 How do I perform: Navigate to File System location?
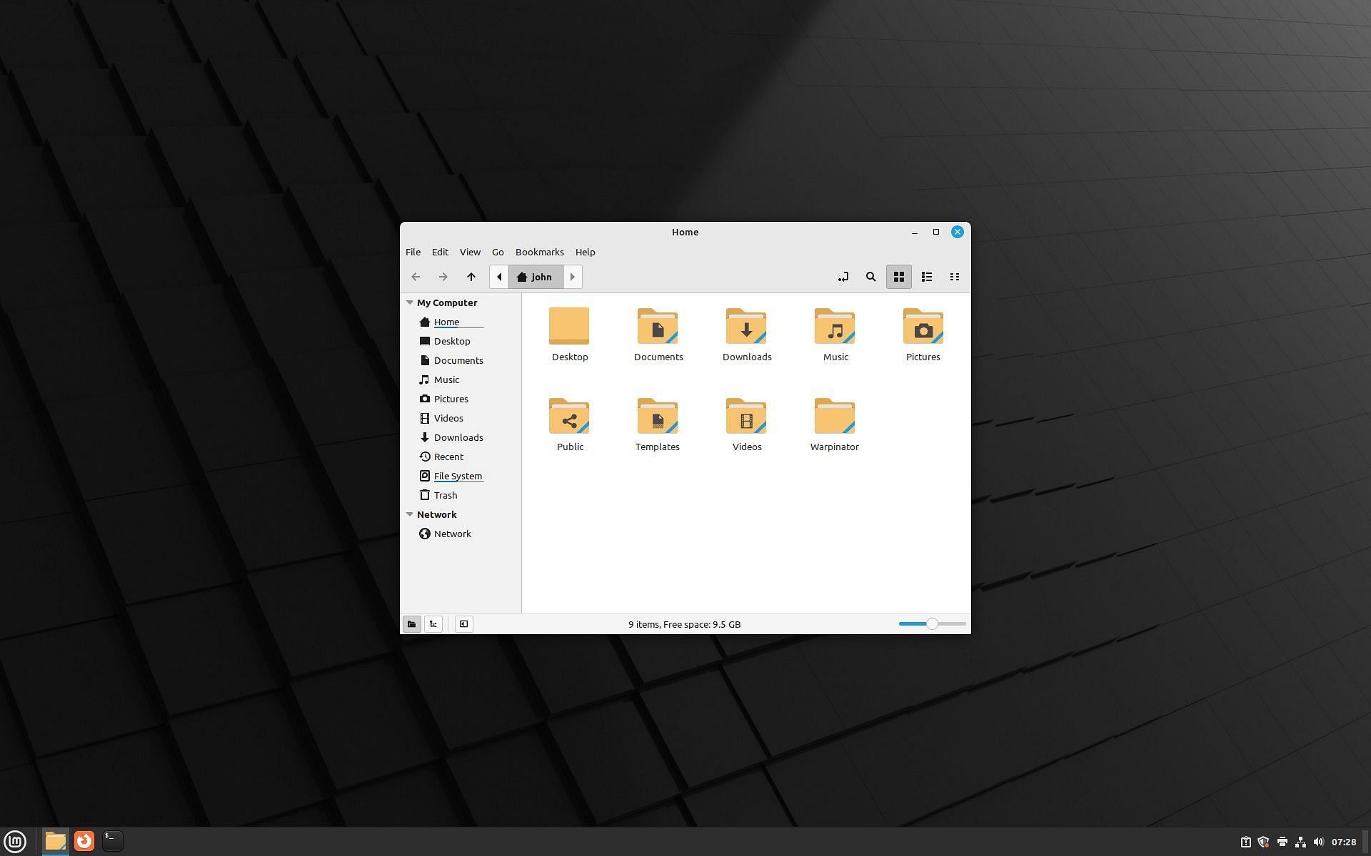click(458, 475)
